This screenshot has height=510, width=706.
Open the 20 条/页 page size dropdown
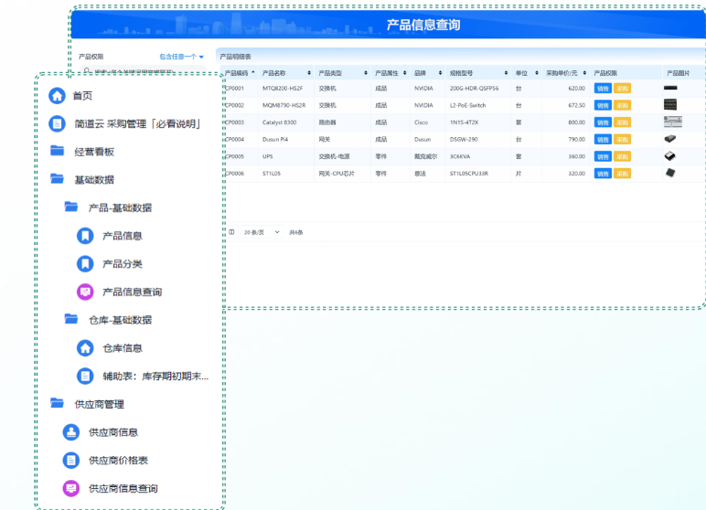[261, 232]
